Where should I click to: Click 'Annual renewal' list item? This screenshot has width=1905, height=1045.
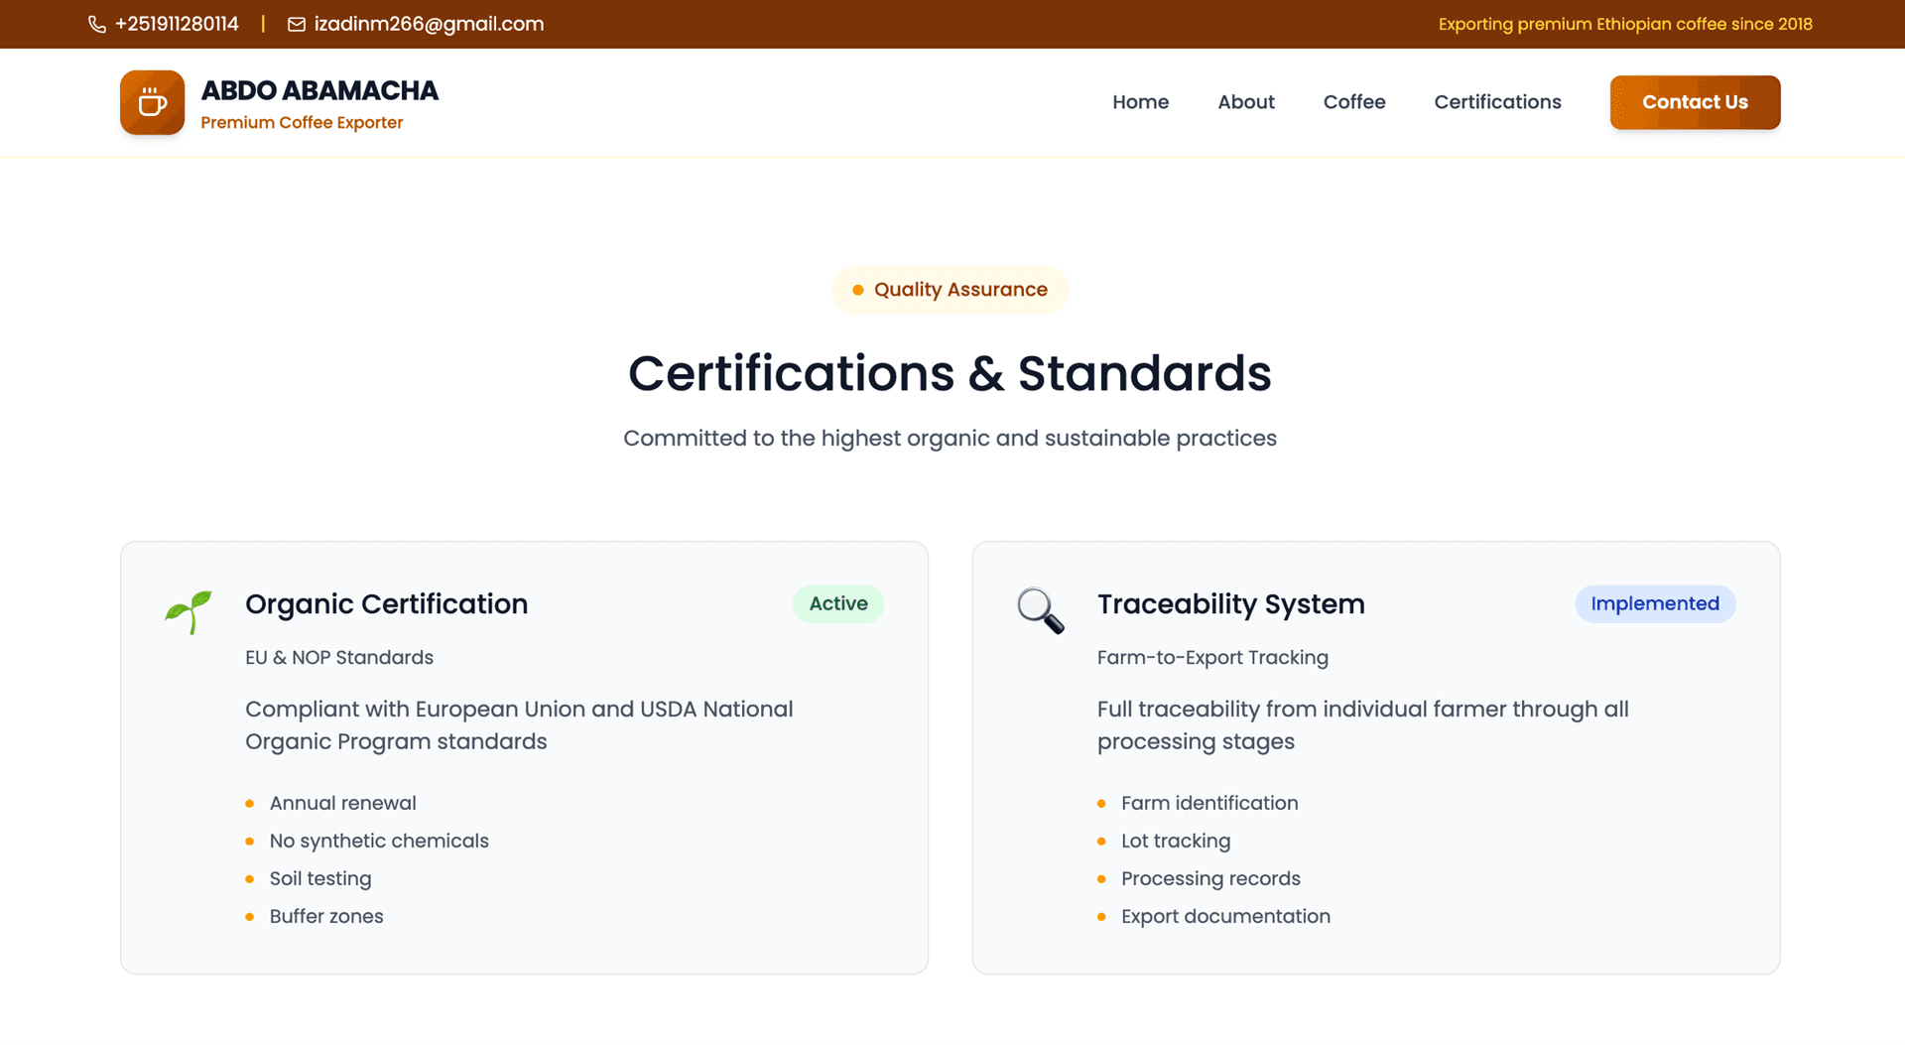tap(342, 803)
